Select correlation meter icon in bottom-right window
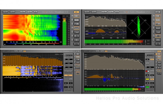 click(159, 71)
